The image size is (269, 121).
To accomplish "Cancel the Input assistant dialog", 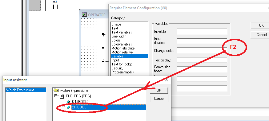I will [x=159, y=99].
